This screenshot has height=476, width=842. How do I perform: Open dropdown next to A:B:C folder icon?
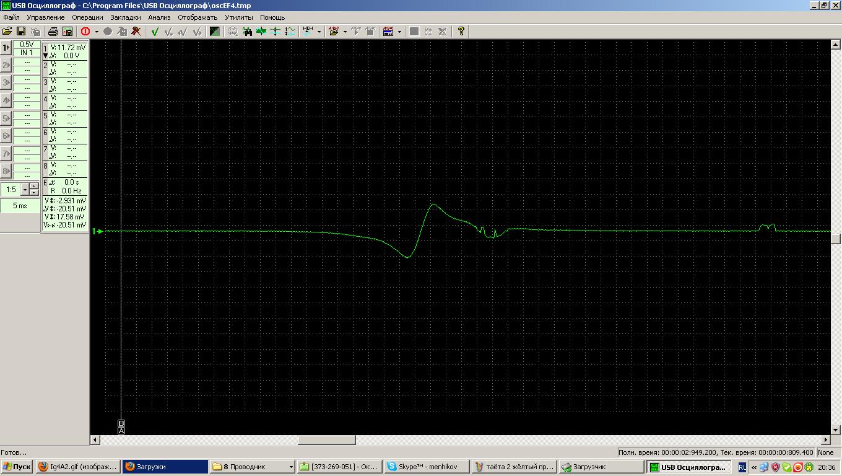(345, 31)
